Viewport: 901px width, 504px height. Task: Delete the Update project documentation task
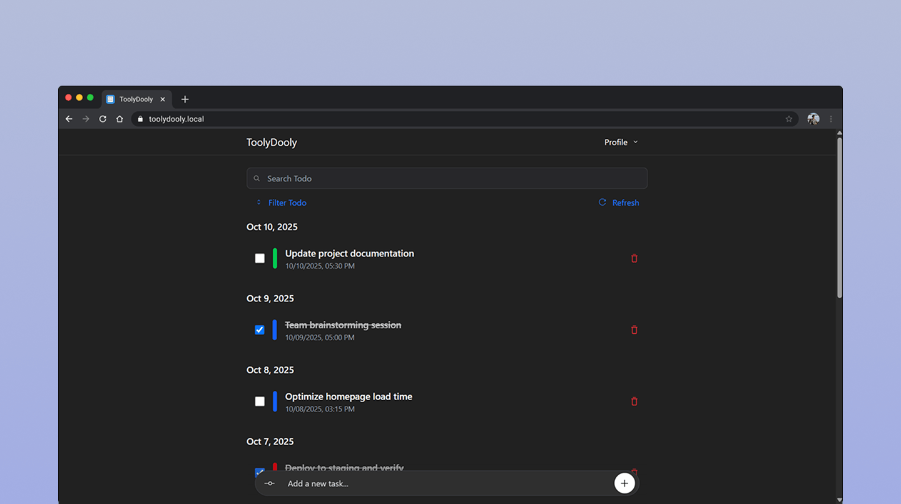[634, 258]
